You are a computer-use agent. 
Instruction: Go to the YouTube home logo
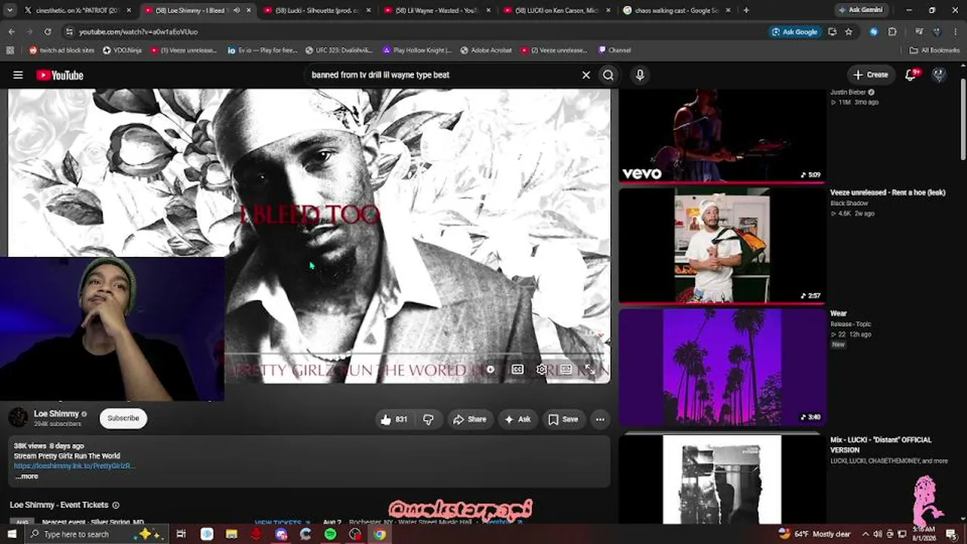[x=60, y=75]
